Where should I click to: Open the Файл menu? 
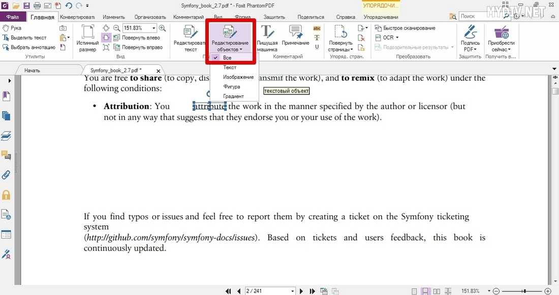click(x=13, y=17)
